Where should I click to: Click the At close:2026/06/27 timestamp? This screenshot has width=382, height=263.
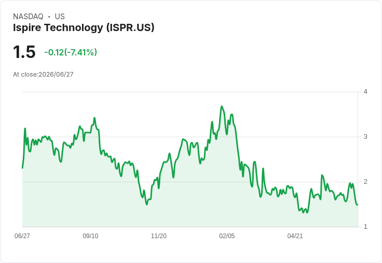point(43,75)
